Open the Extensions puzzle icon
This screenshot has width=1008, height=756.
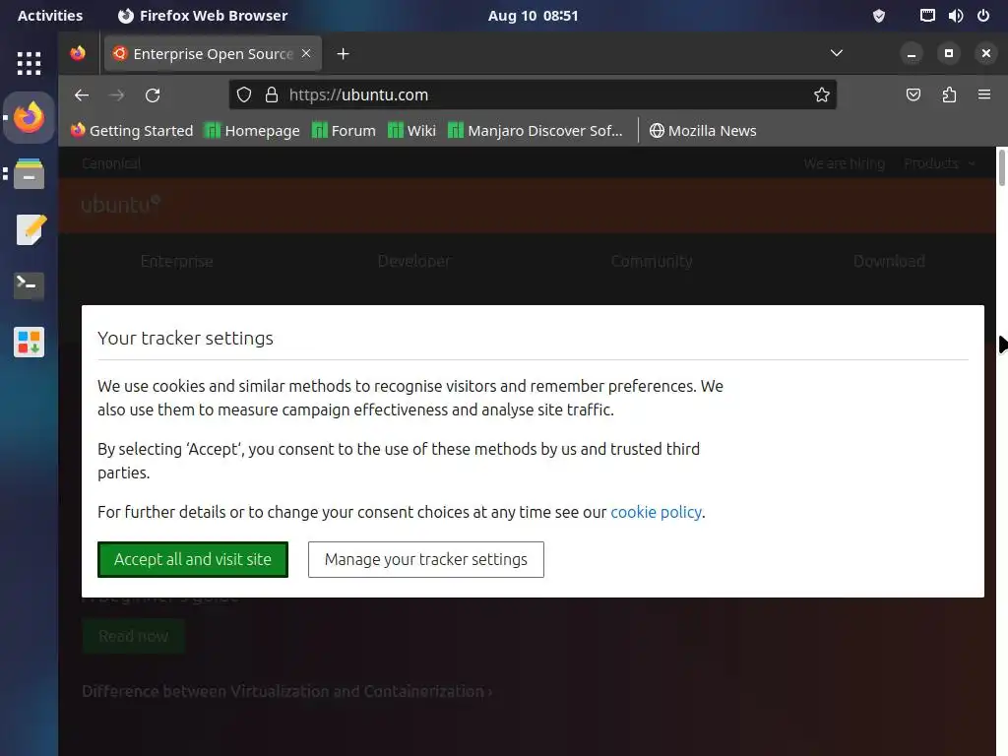pos(949,95)
